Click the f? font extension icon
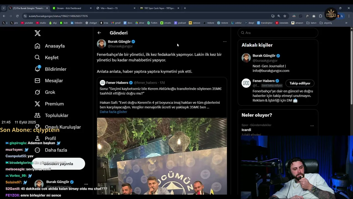The image size is (353, 199). tap(307, 16)
